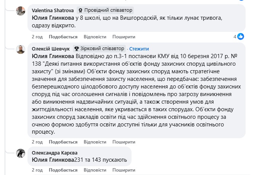This screenshot has width=254, height=175.
Task: Like Олексій Шевчук's comment with Подобається
Action: pos(63,142)
